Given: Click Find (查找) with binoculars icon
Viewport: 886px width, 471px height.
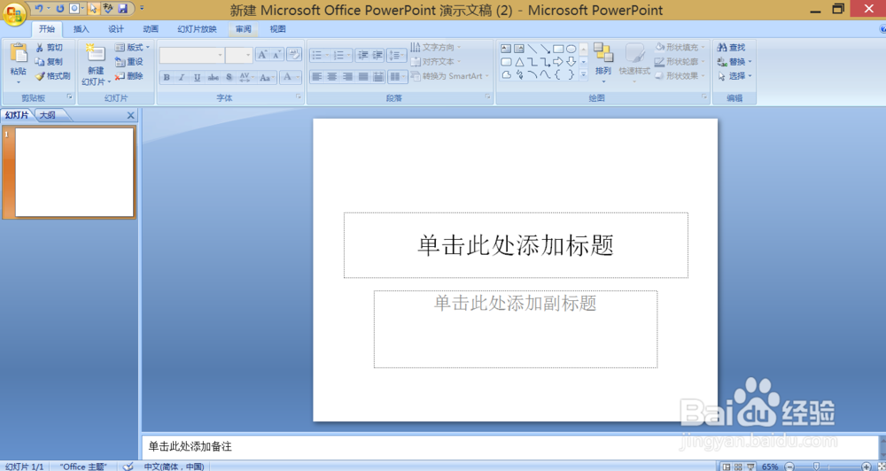Looking at the screenshot, I should (731, 48).
